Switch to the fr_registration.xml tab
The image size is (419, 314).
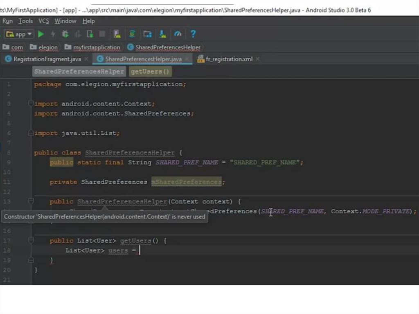tap(229, 59)
